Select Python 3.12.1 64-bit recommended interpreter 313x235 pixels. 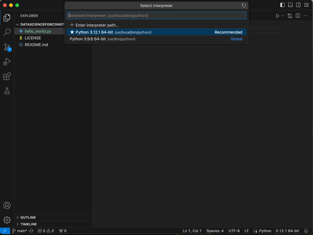(x=156, y=32)
